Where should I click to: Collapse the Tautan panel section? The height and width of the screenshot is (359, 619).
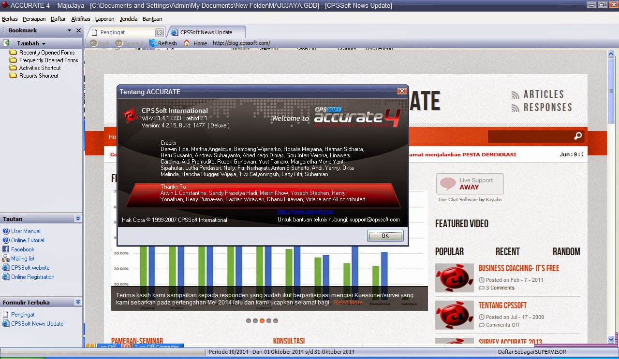click(x=78, y=219)
